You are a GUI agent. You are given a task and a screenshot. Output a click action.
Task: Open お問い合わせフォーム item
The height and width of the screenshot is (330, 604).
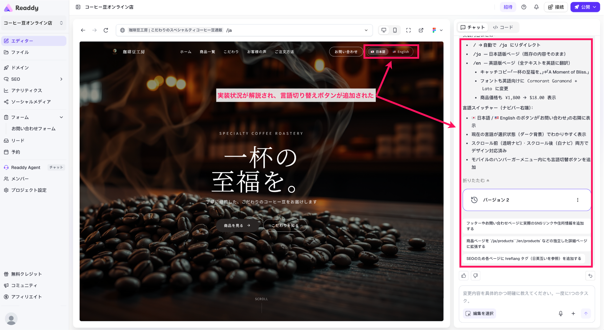34,129
